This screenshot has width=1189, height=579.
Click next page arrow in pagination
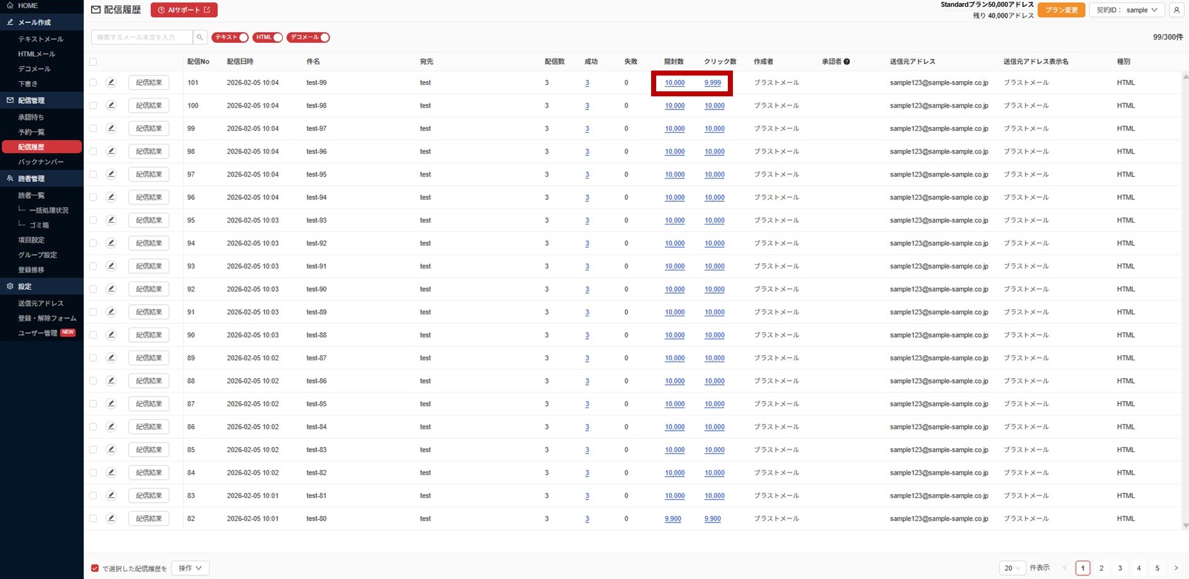(1176, 568)
